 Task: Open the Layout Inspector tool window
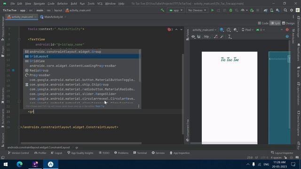tap(282, 153)
